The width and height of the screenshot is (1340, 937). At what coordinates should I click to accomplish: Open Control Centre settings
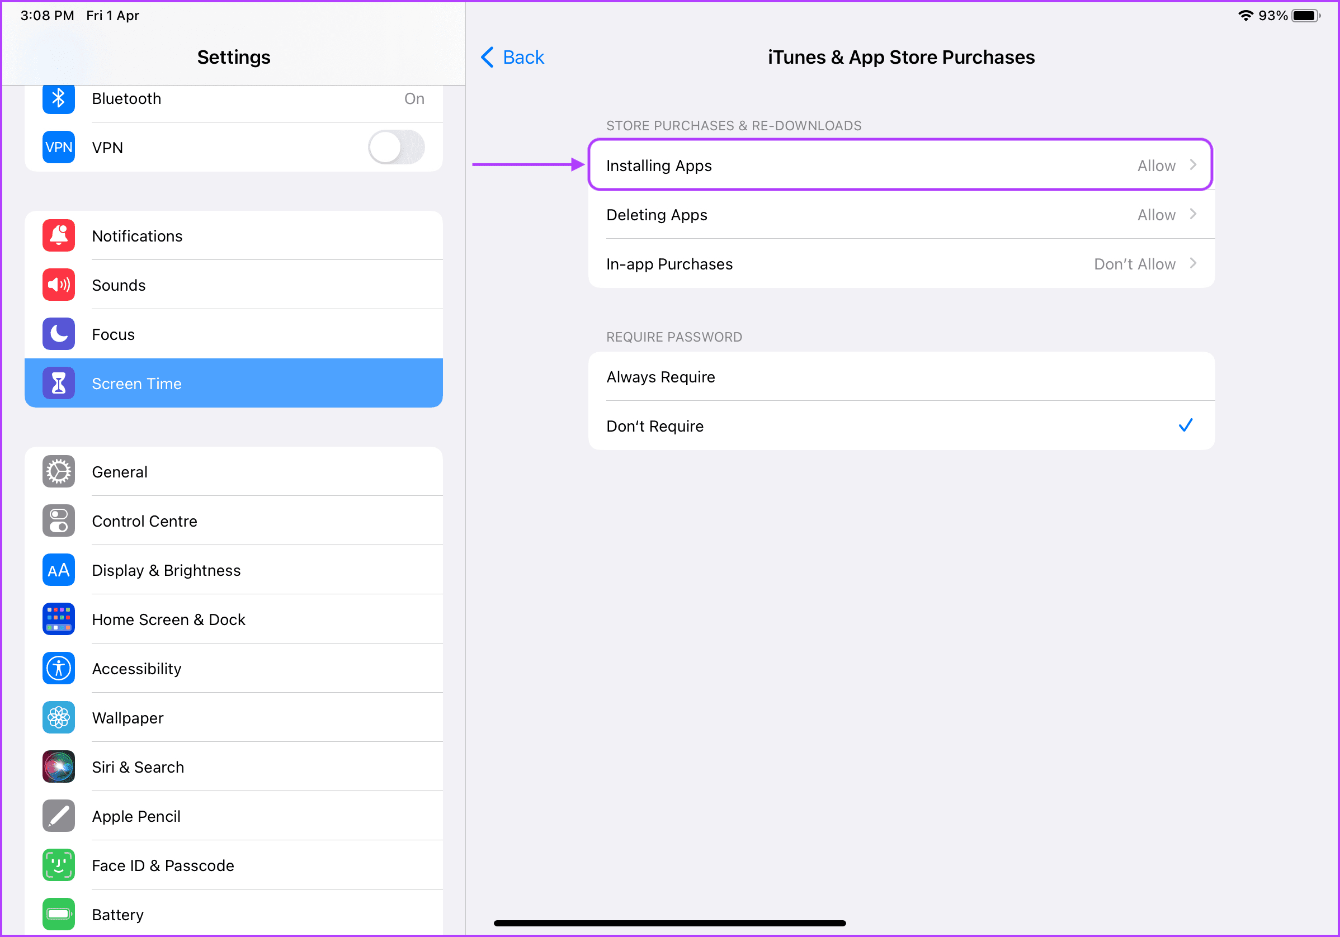[144, 521]
